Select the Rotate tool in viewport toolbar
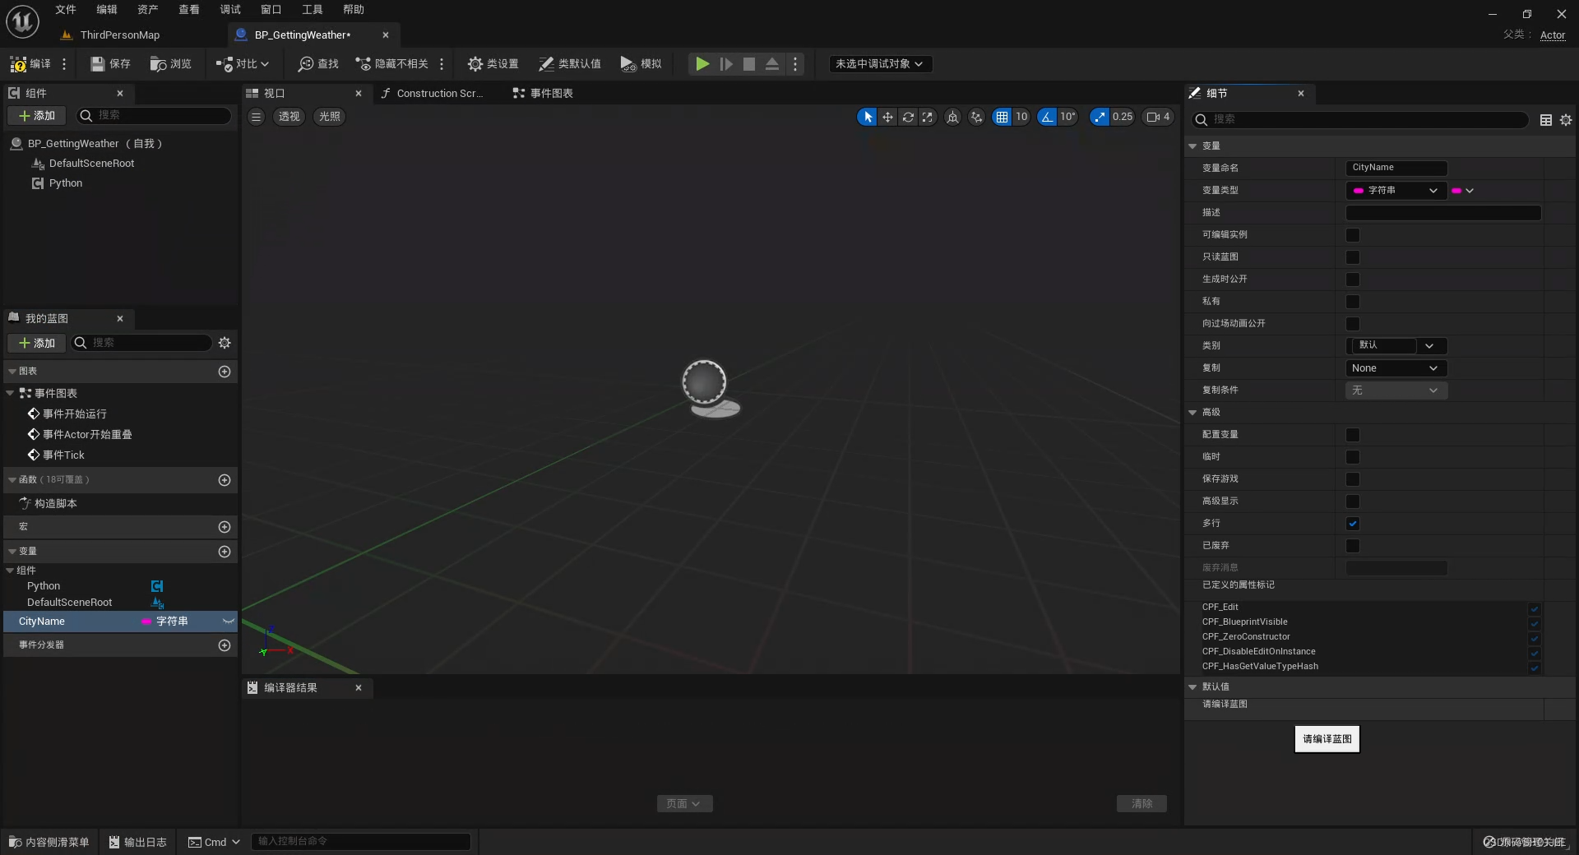Viewport: 1579px width, 855px height. [x=908, y=117]
